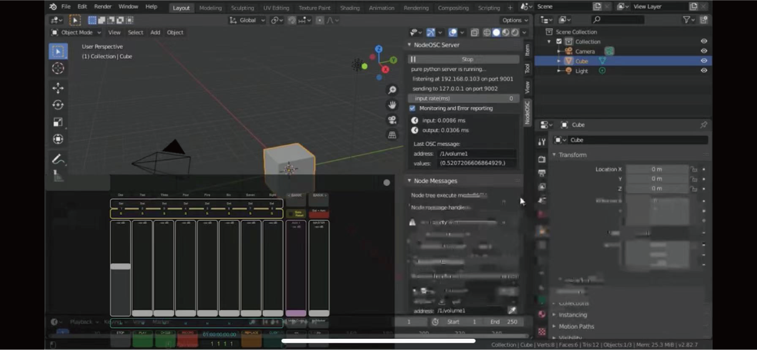Screen dimensions: 757x350
Task: Pin the properties editor context
Action: (704, 125)
